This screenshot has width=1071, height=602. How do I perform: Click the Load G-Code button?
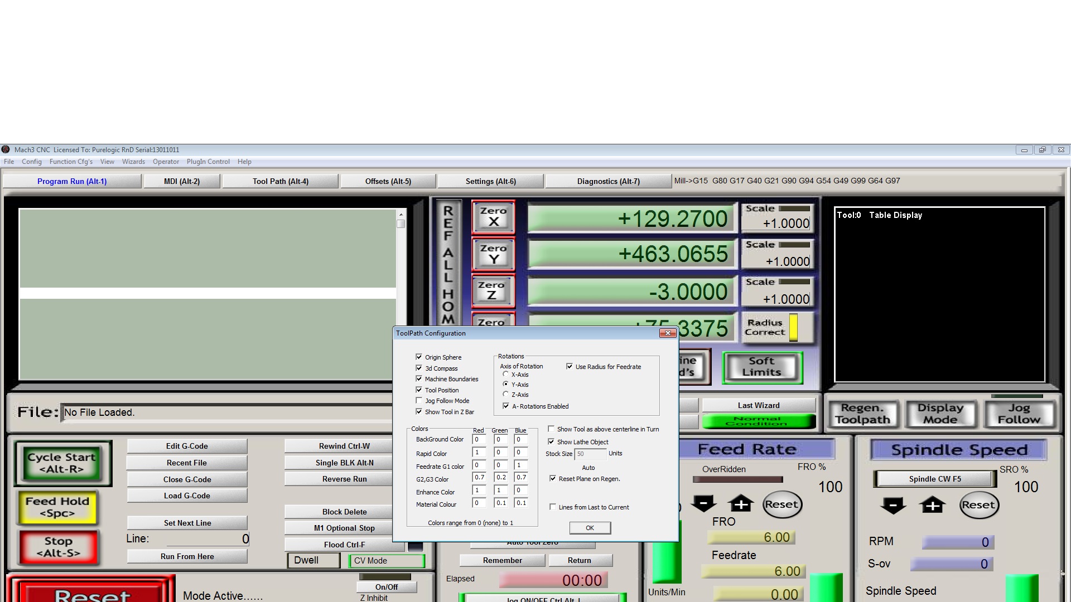(187, 496)
